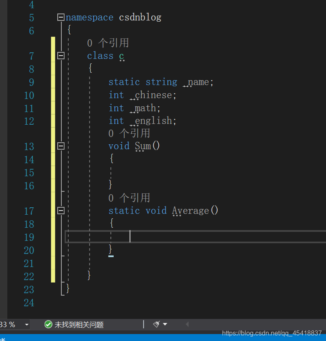This screenshot has height=341, width=326.
Task: Click the closing brace on line 20
Action: click(x=110, y=249)
